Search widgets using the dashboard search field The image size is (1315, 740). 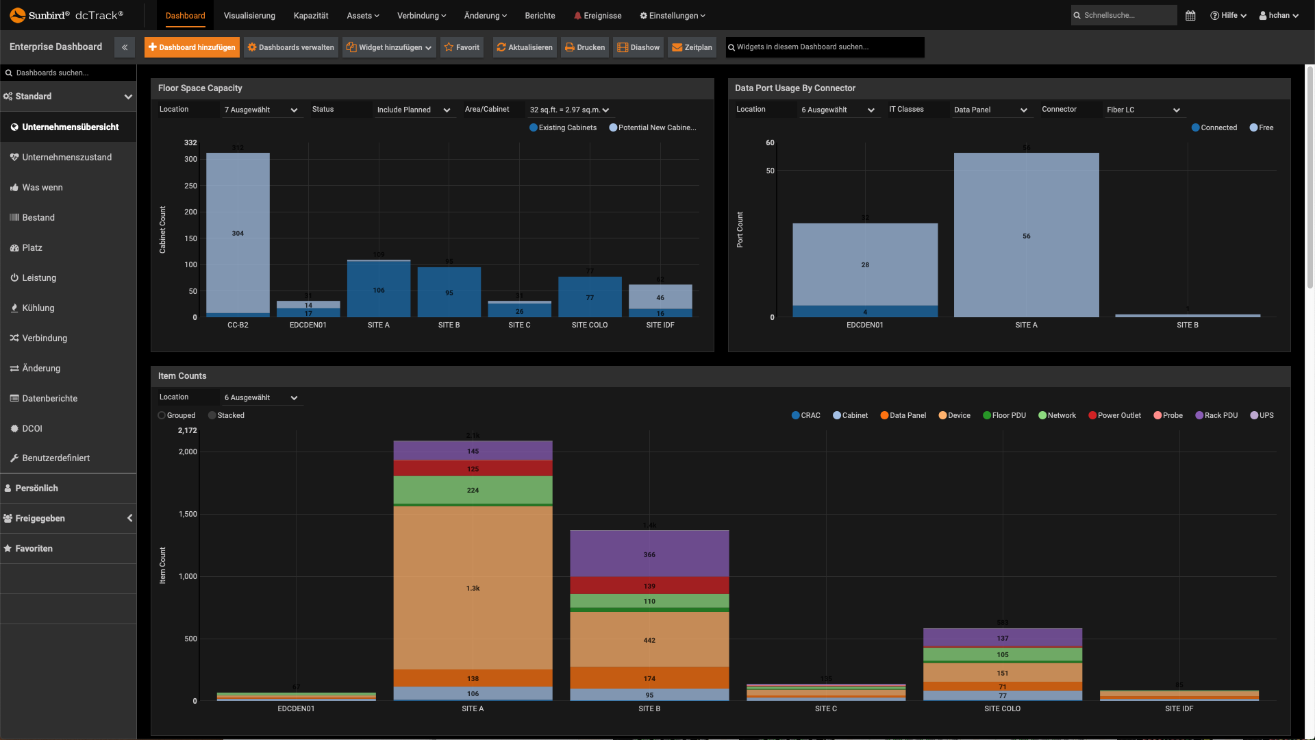[x=825, y=47]
